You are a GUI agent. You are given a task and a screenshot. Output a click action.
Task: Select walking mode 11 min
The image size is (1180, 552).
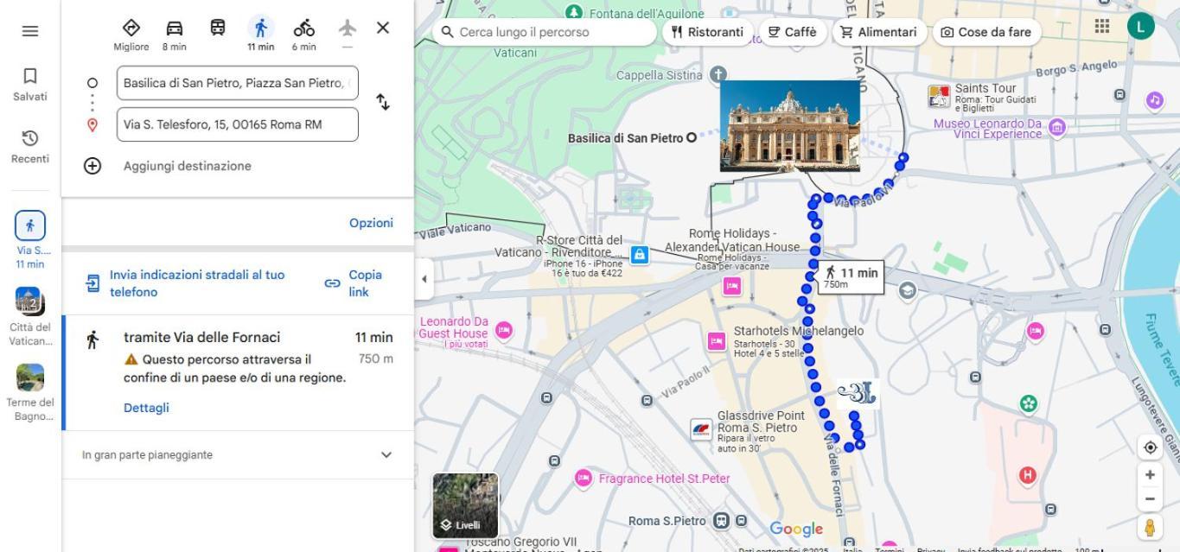[x=260, y=34]
